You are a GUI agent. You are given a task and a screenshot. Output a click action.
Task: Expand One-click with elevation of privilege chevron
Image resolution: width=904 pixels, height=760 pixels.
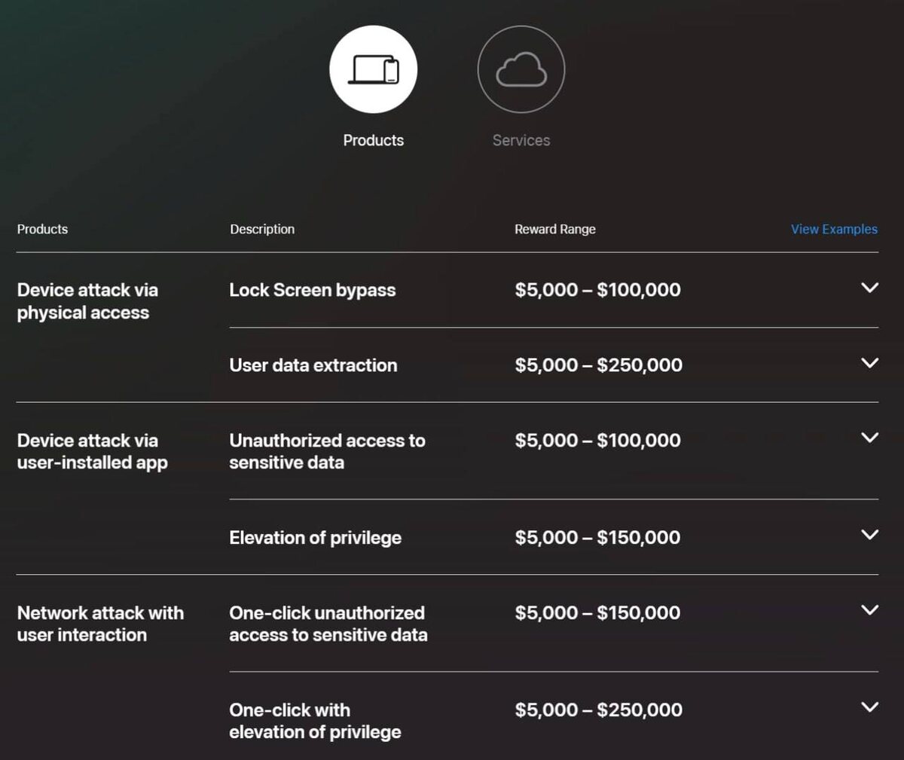tap(869, 707)
